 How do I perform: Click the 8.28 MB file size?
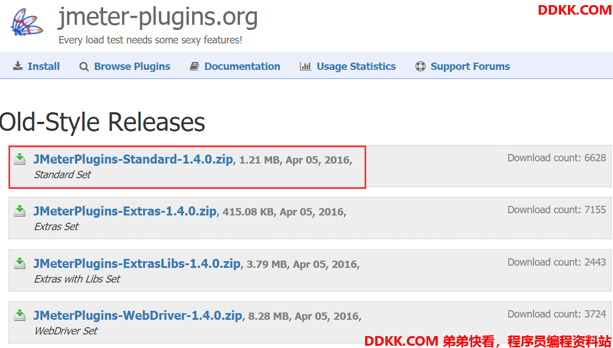coord(269,316)
